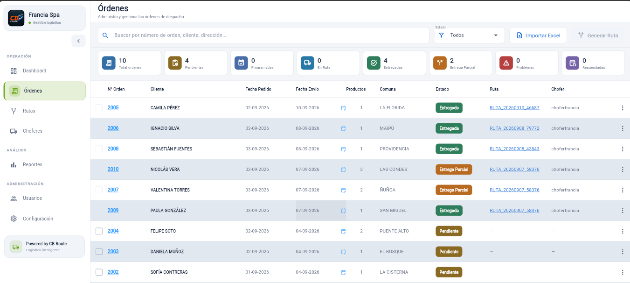Click the Entrega Parcial status badge for Valentina Torres
This screenshot has height=283, width=630.
pos(454,190)
